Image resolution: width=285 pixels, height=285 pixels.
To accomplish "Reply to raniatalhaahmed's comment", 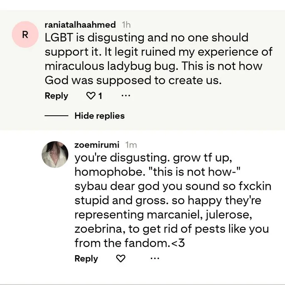I will (x=56, y=96).
